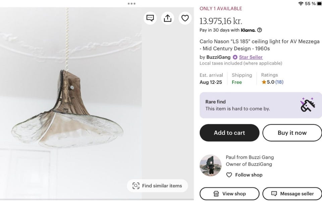The image size is (322, 202).
Task: Click Message seller button
Action: tap(292, 194)
